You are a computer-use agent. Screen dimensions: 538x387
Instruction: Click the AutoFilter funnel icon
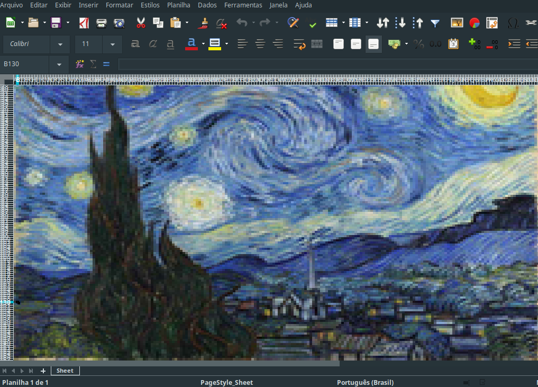[435, 23]
